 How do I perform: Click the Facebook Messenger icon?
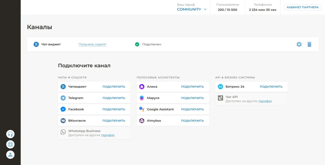coord(63,109)
